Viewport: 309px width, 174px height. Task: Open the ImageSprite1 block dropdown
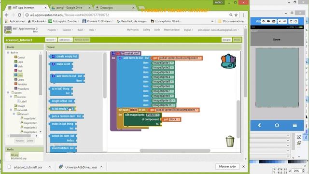point(172,63)
